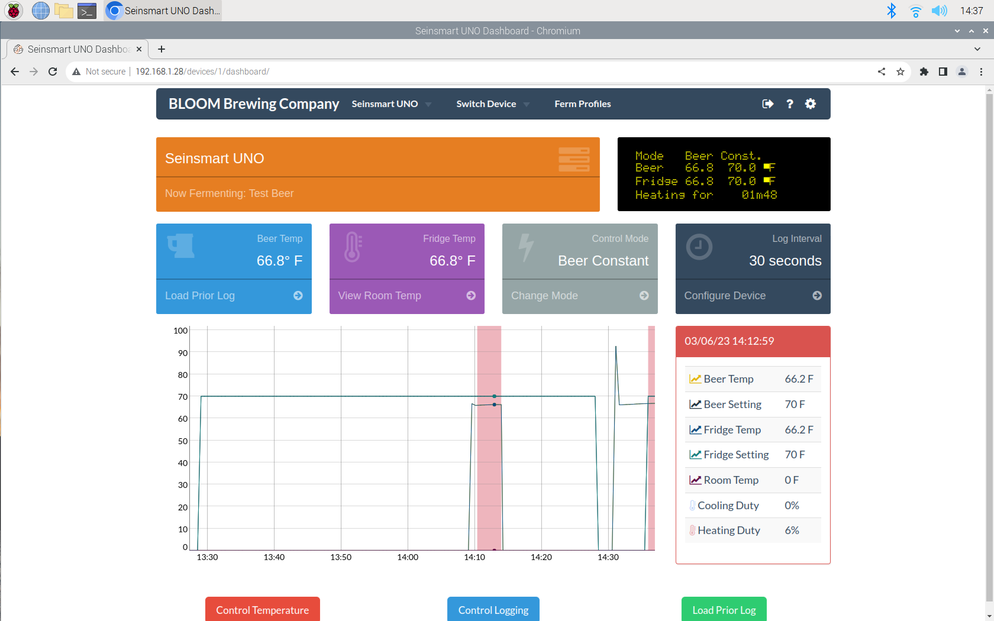The height and width of the screenshot is (621, 994).
Task: Click arrow icon beside Configure Device
Action: tap(817, 296)
